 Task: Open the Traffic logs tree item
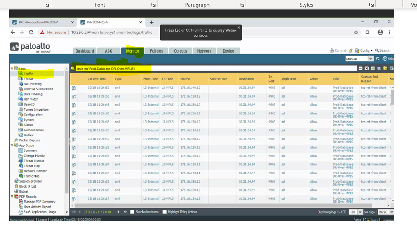coord(28,74)
